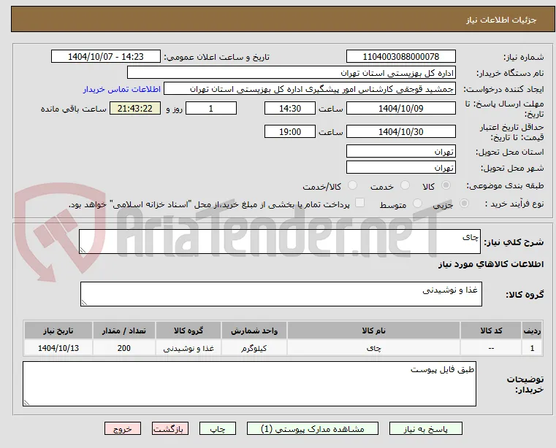556x448 pixels.
Task: Click the countdown timer 21:43:22
Action: tap(134, 108)
